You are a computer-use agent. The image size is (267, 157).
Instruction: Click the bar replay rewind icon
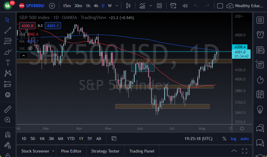(x=185, y=6)
